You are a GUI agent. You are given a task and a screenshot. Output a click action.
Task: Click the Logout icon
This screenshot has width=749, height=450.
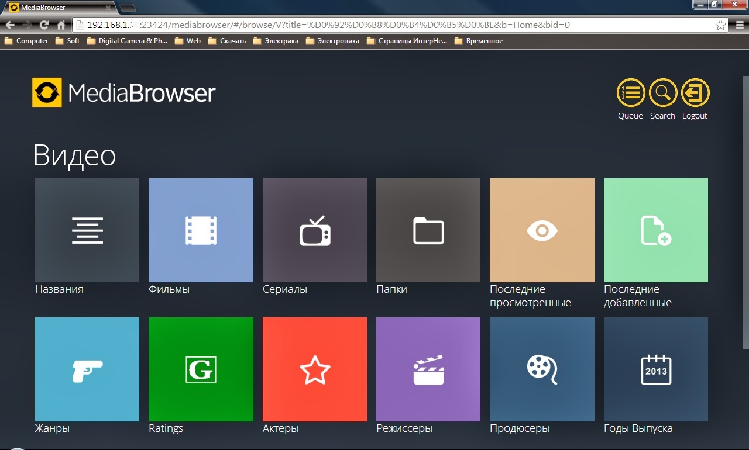695,93
